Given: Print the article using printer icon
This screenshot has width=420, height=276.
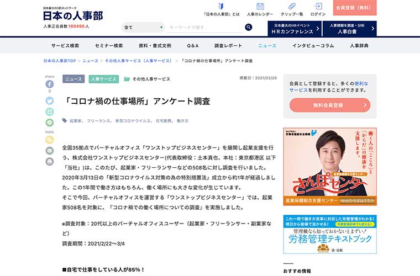Looking at the screenshot, I should 50,162.
